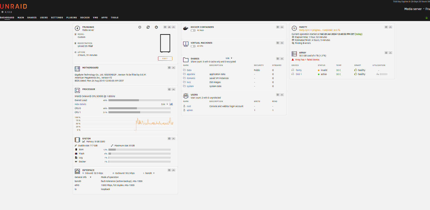430x210 pixels.
Task: Open the Disk 1 device link
Action: [x=299, y=74]
